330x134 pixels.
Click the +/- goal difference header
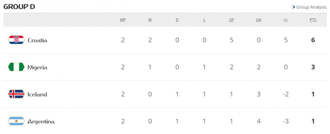[x=286, y=20]
